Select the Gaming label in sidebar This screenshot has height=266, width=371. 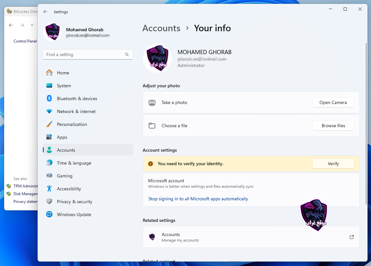[x=65, y=176]
